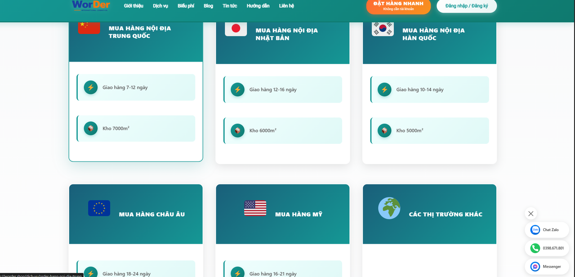
Task: Click the Zalo chat icon
Action: coord(535,230)
